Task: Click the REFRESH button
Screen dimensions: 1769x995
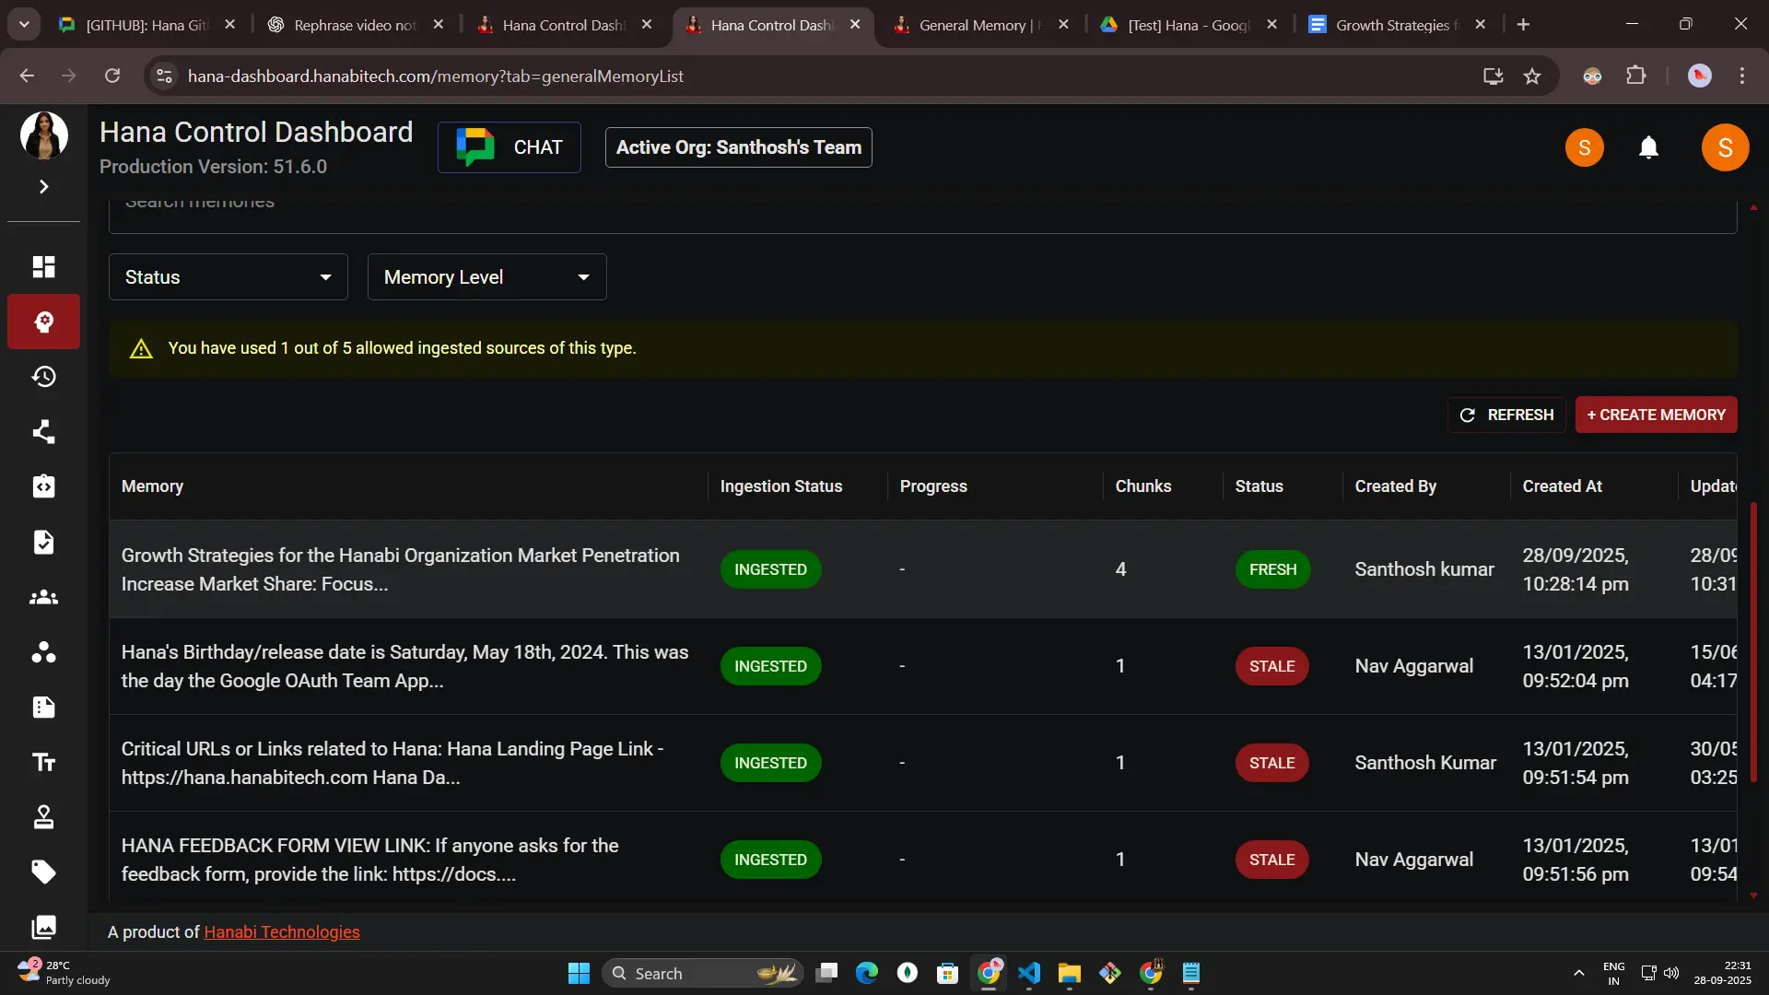Action: click(1506, 415)
